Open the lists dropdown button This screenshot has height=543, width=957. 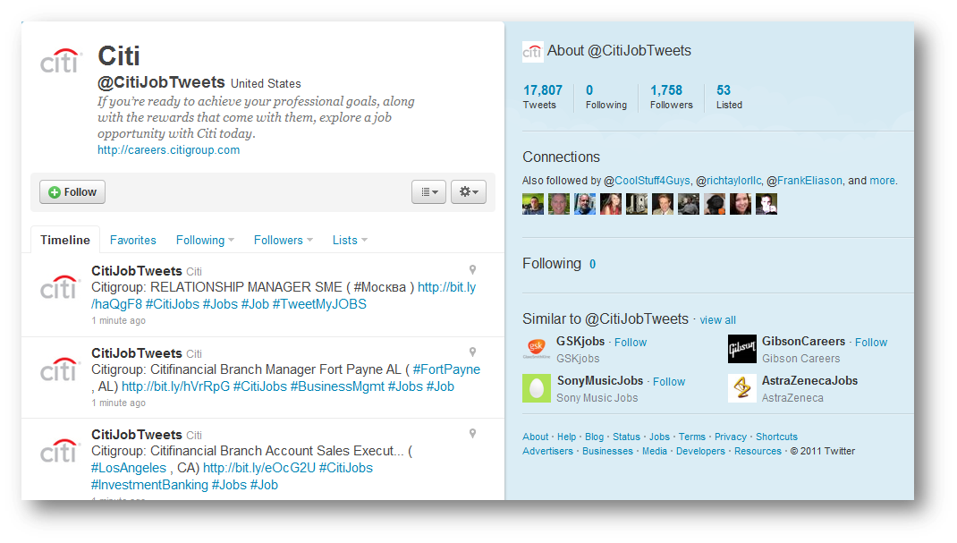click(x=428, y=191)
